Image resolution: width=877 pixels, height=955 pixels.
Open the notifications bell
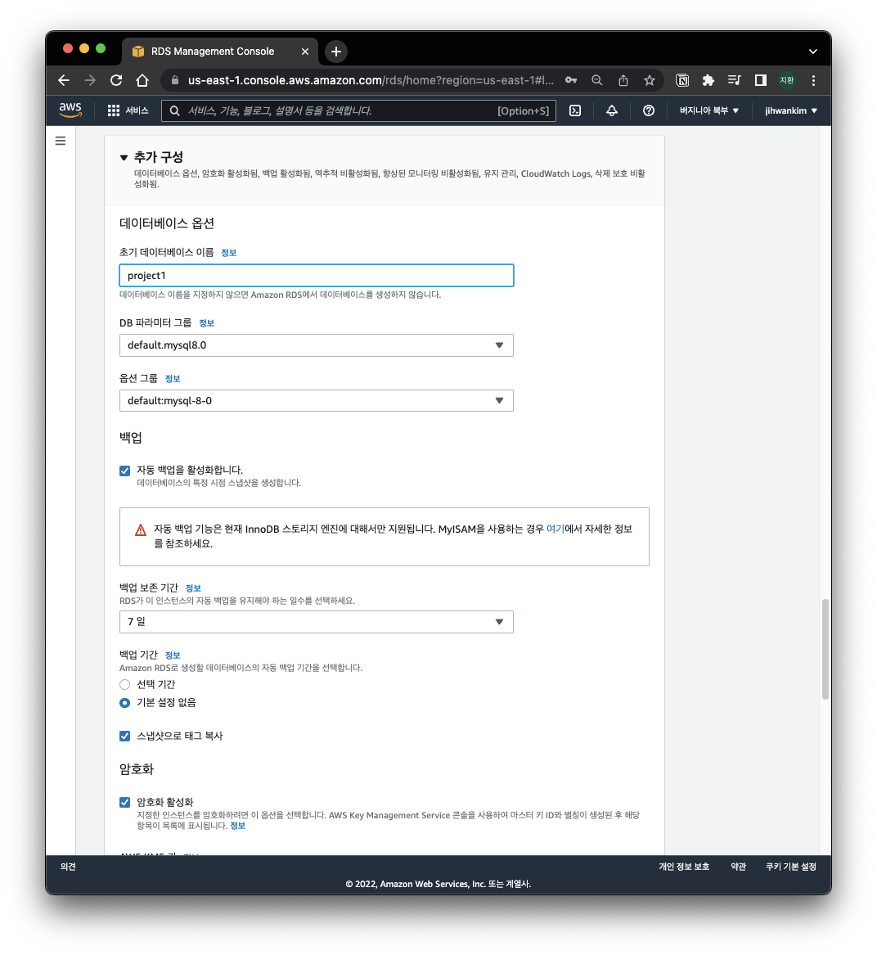pyautogui.click(x=611, y=110)
